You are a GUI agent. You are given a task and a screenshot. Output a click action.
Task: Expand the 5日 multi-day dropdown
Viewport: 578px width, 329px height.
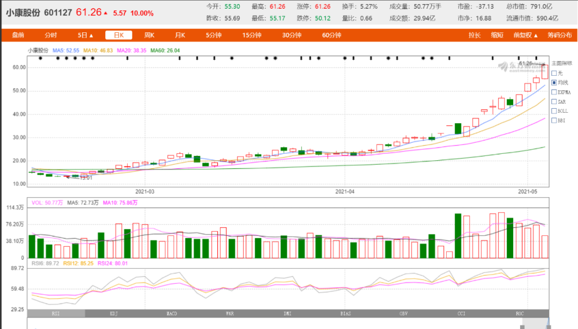pos(85,35)
